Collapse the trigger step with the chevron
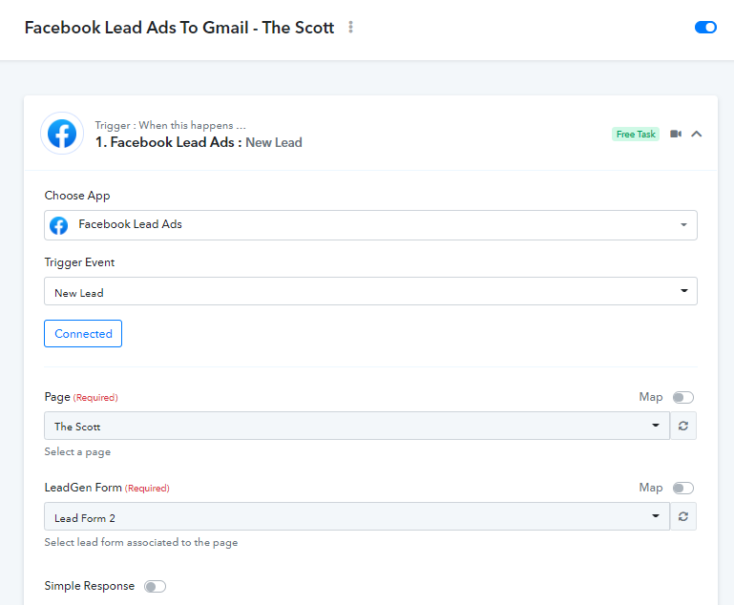The image size is (734, 605). (x=697, y=134)
